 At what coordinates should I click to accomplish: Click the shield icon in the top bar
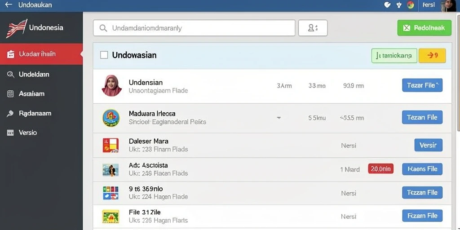pos(387,5)
